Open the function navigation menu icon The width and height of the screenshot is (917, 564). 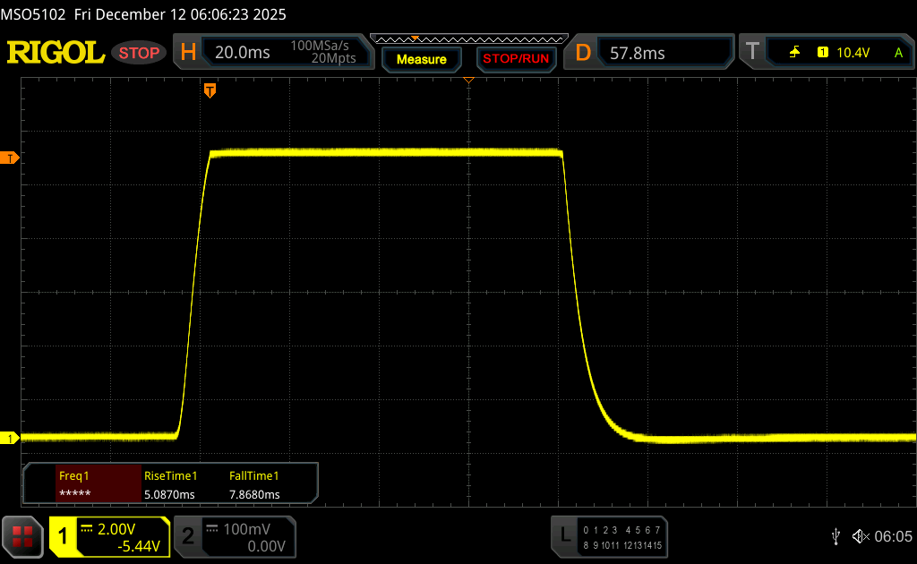[22, 536]
